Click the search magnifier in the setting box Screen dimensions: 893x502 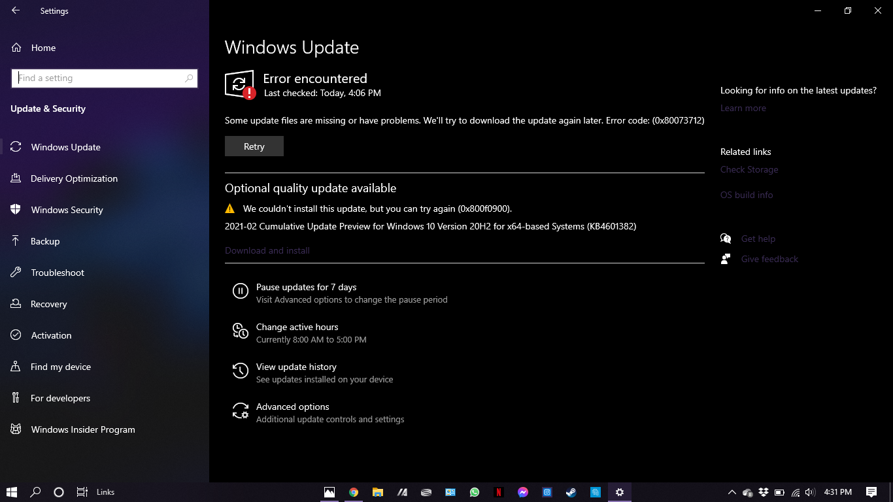pyautogui.click(x=189, y=78)
